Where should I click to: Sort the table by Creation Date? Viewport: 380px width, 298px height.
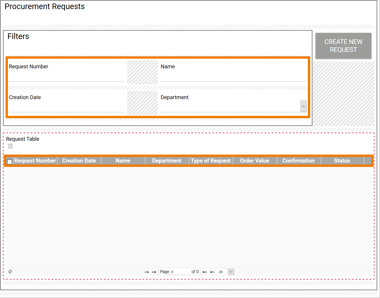(79, 161)
